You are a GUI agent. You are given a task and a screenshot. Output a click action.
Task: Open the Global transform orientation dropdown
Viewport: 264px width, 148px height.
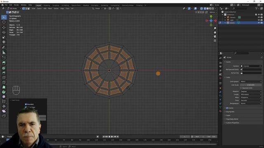click(x=97, y=8)
